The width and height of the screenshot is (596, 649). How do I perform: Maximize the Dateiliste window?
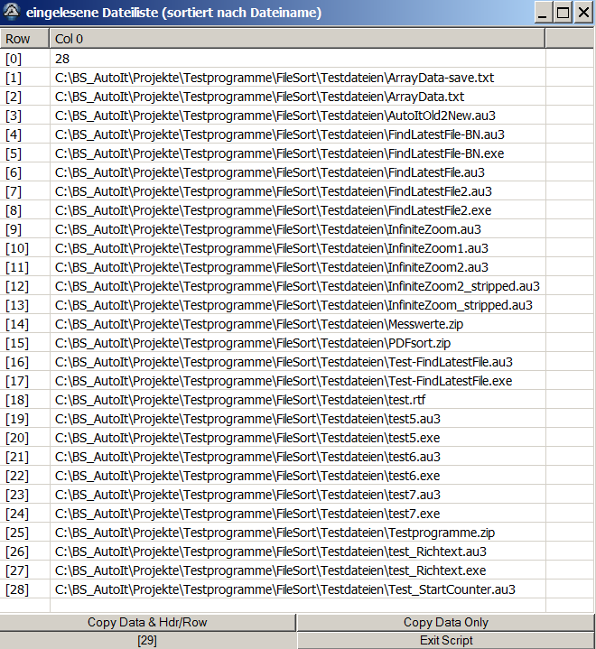pyautogui.click(x=563, y=13)
